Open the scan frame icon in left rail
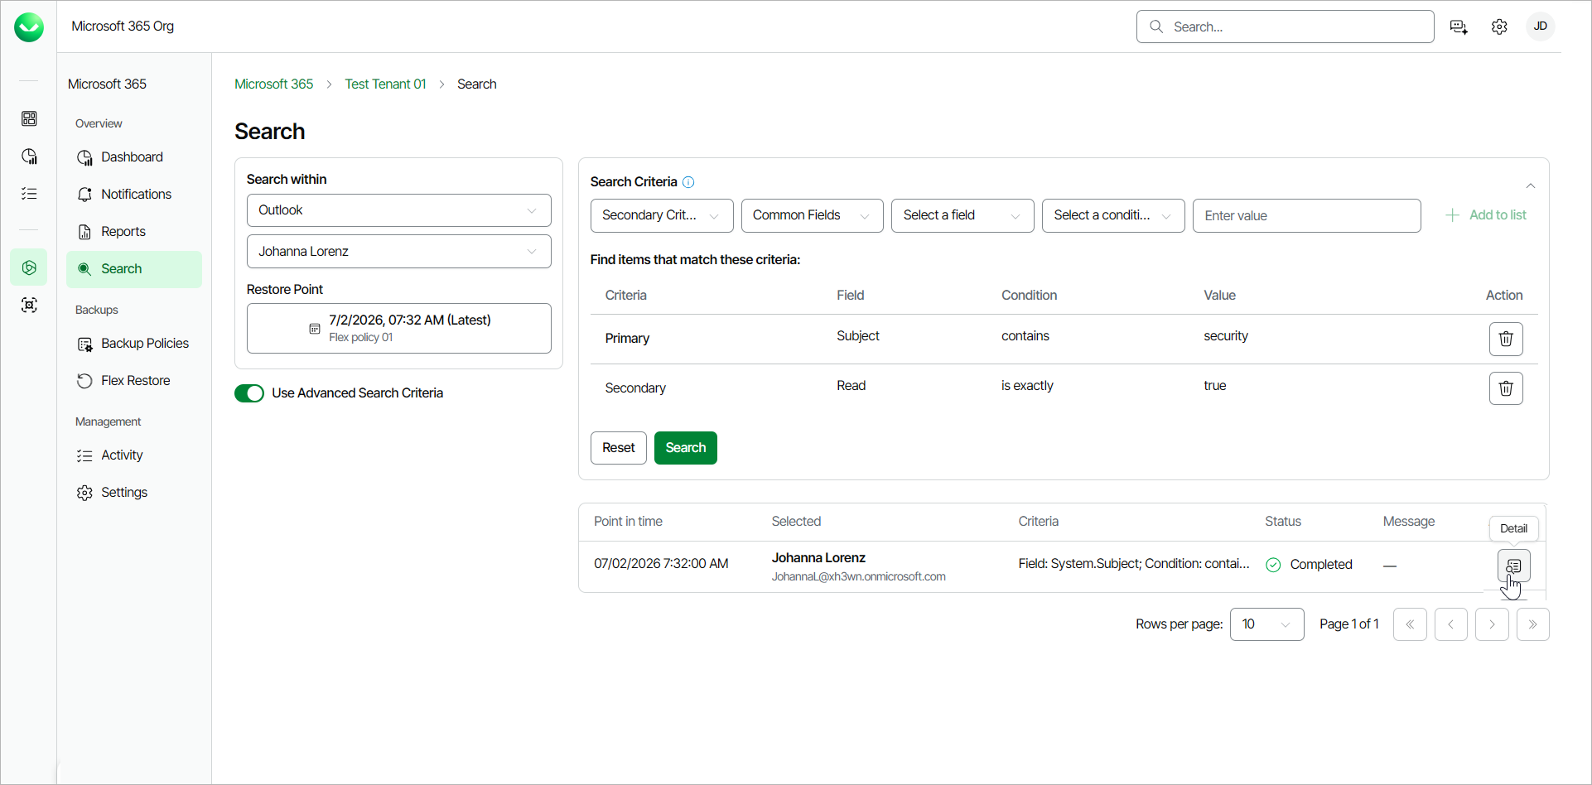Screen dimensions: 1592x785 (29, 306)
